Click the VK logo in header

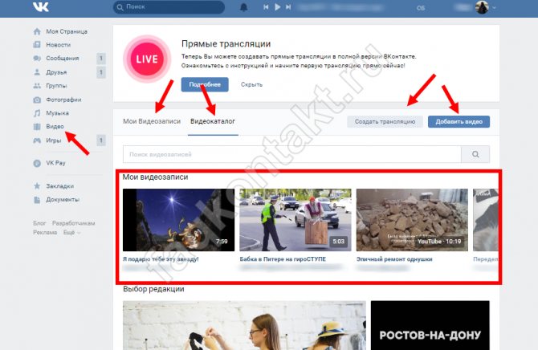41,7
